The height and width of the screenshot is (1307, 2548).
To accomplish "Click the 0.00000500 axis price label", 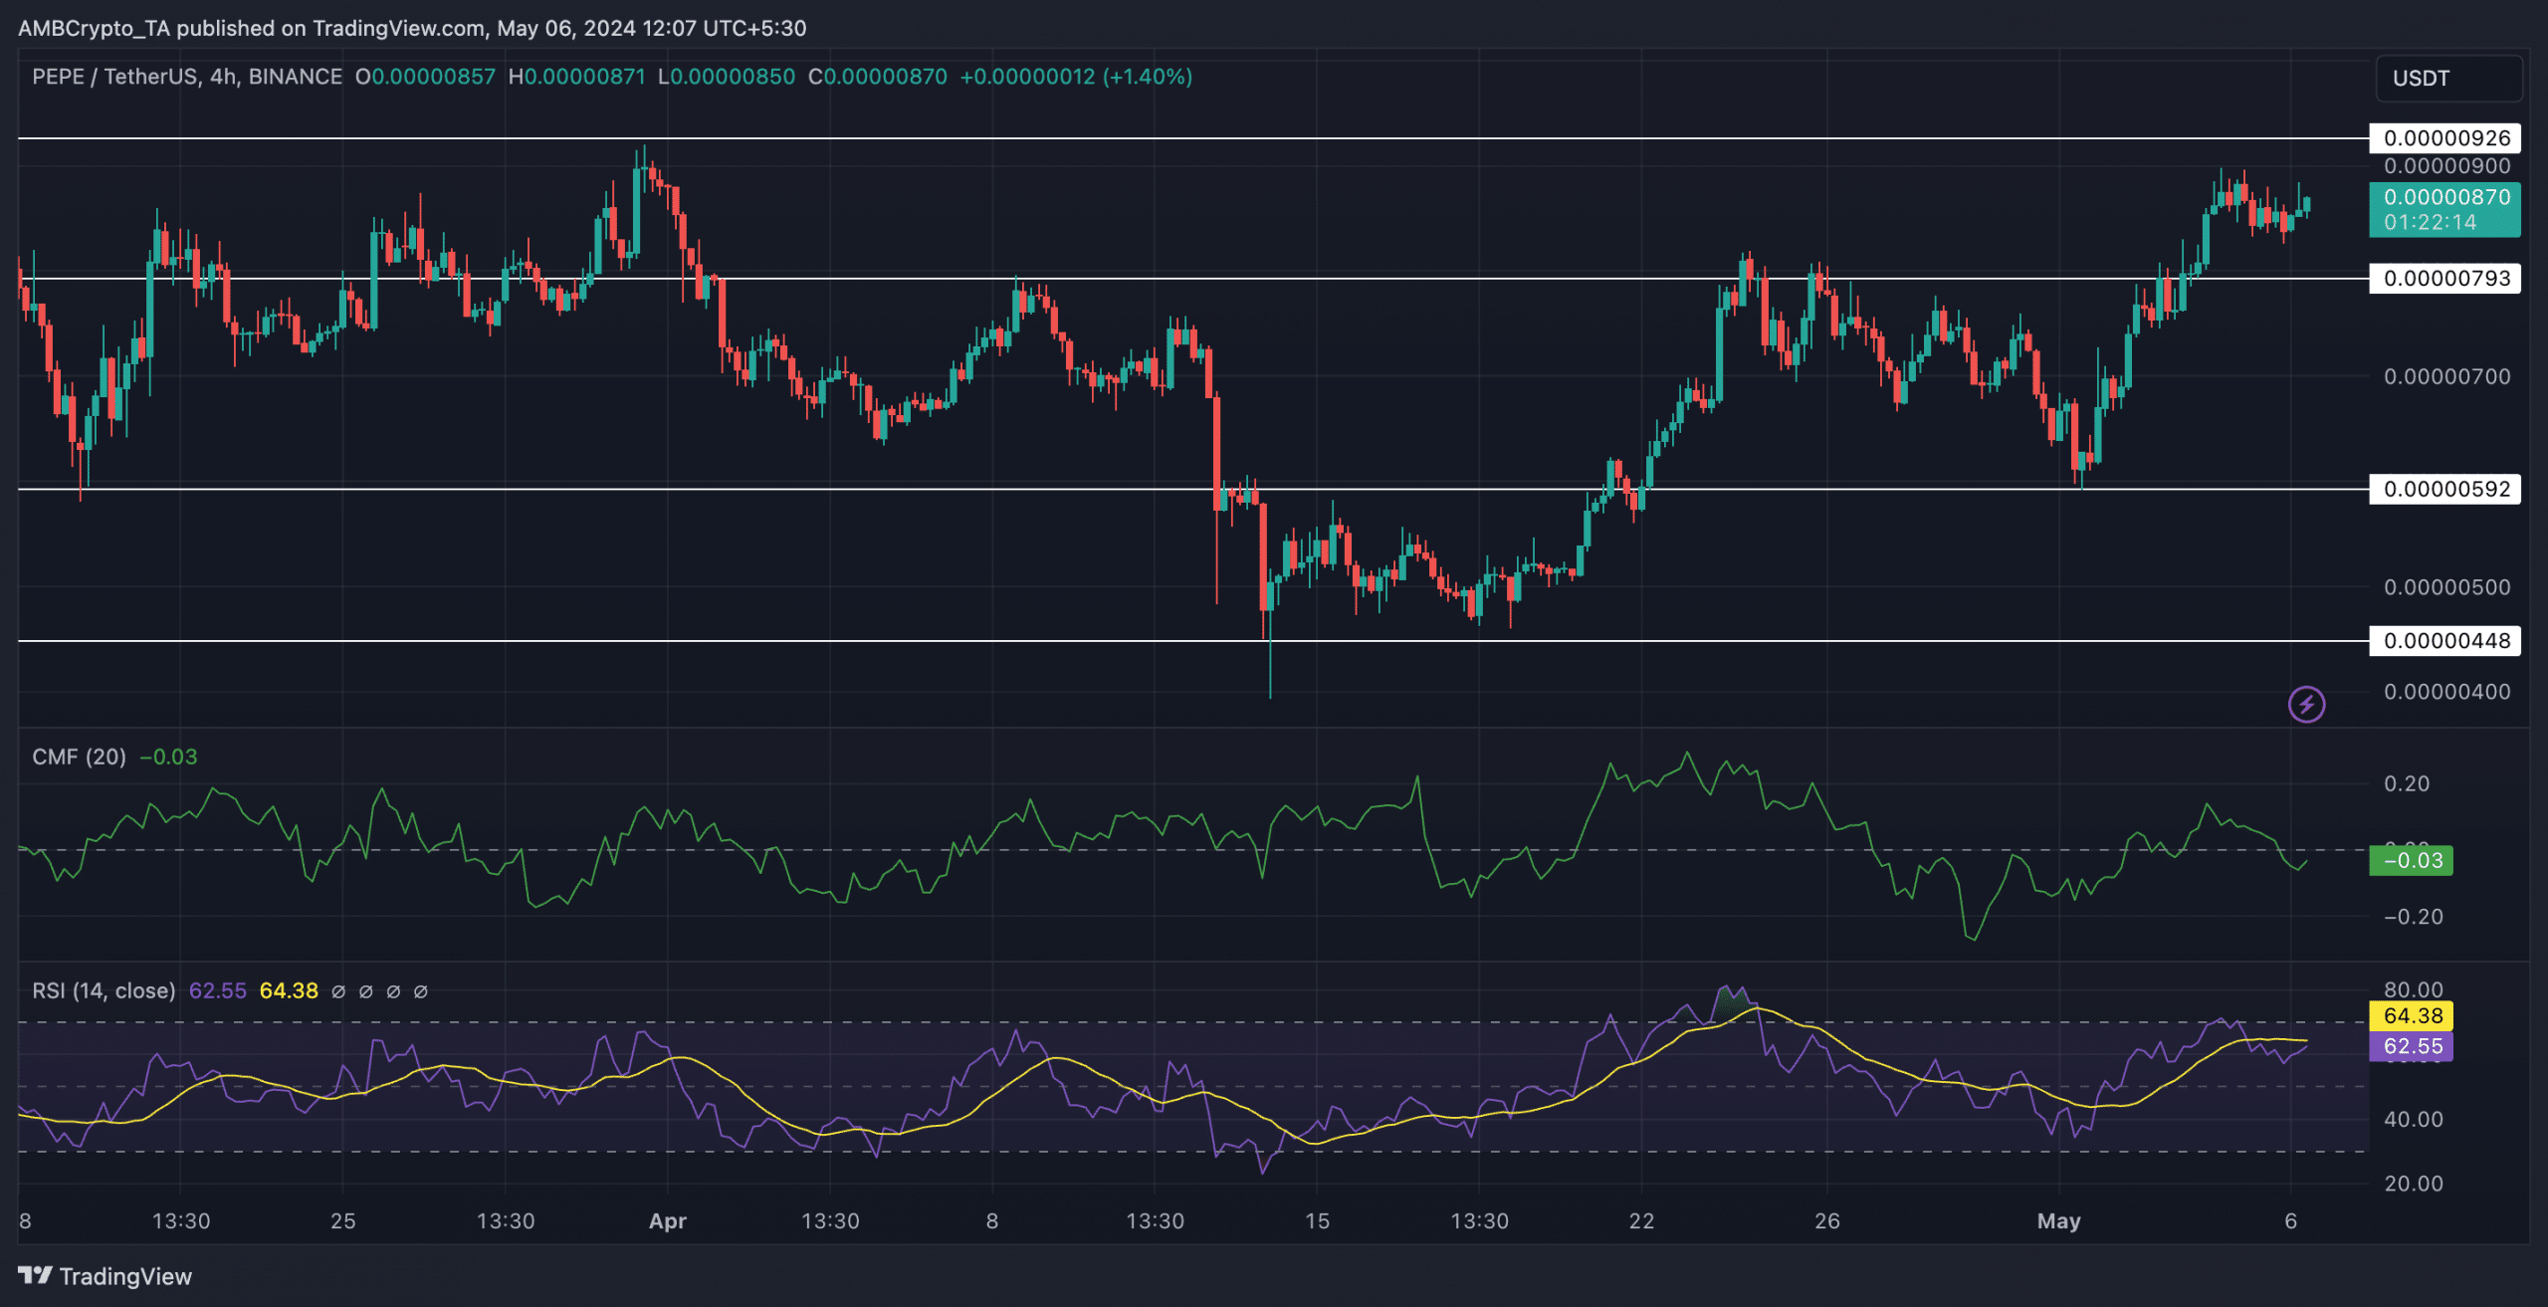I will pyautogui.click(x=2446, y=587).
